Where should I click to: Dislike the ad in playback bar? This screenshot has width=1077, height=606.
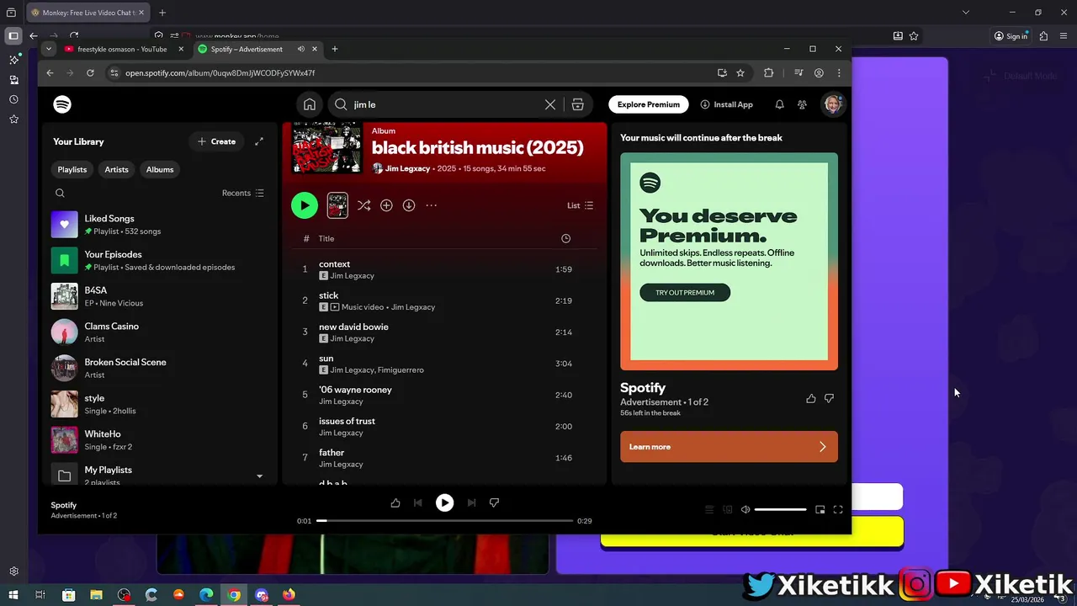click(x=494, y=502)
